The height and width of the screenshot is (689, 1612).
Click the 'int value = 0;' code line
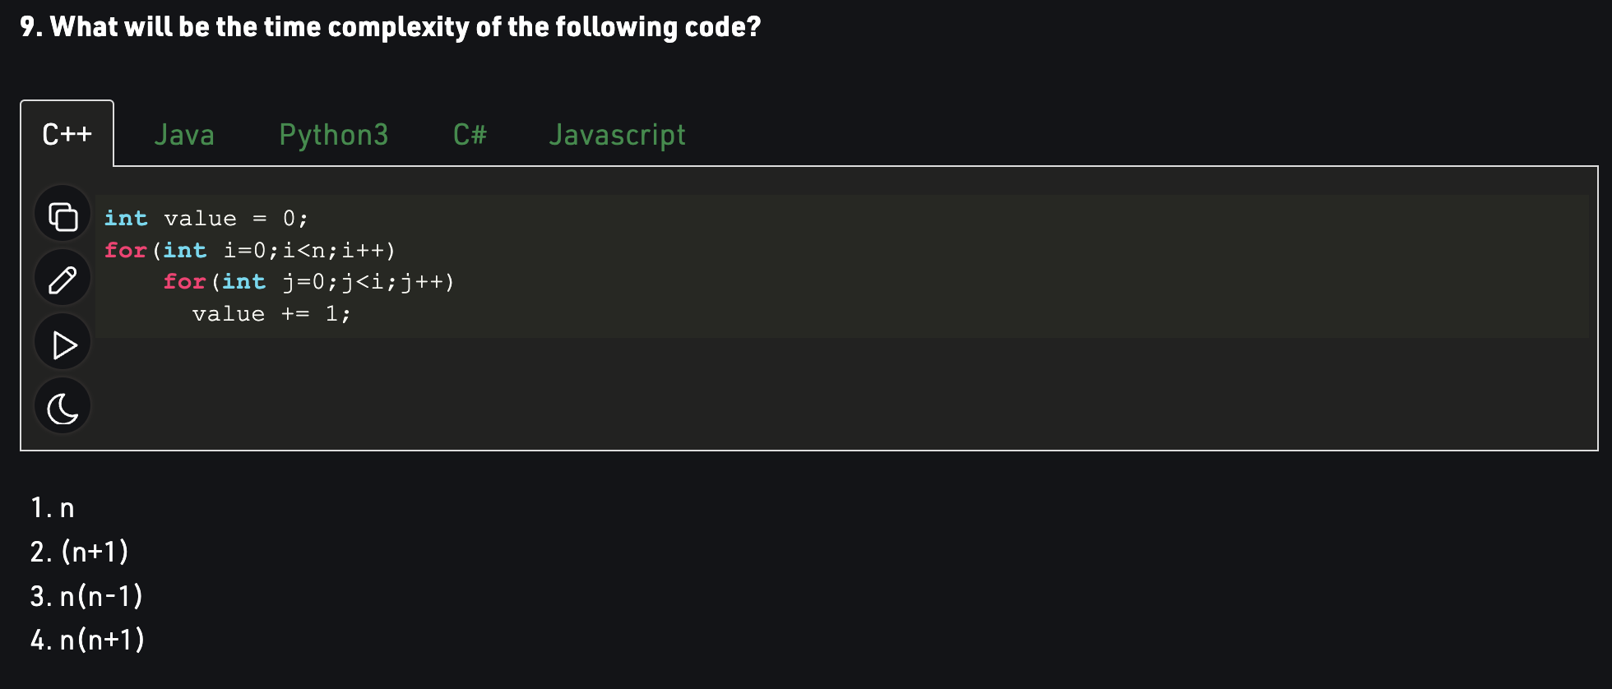[206, 219]
